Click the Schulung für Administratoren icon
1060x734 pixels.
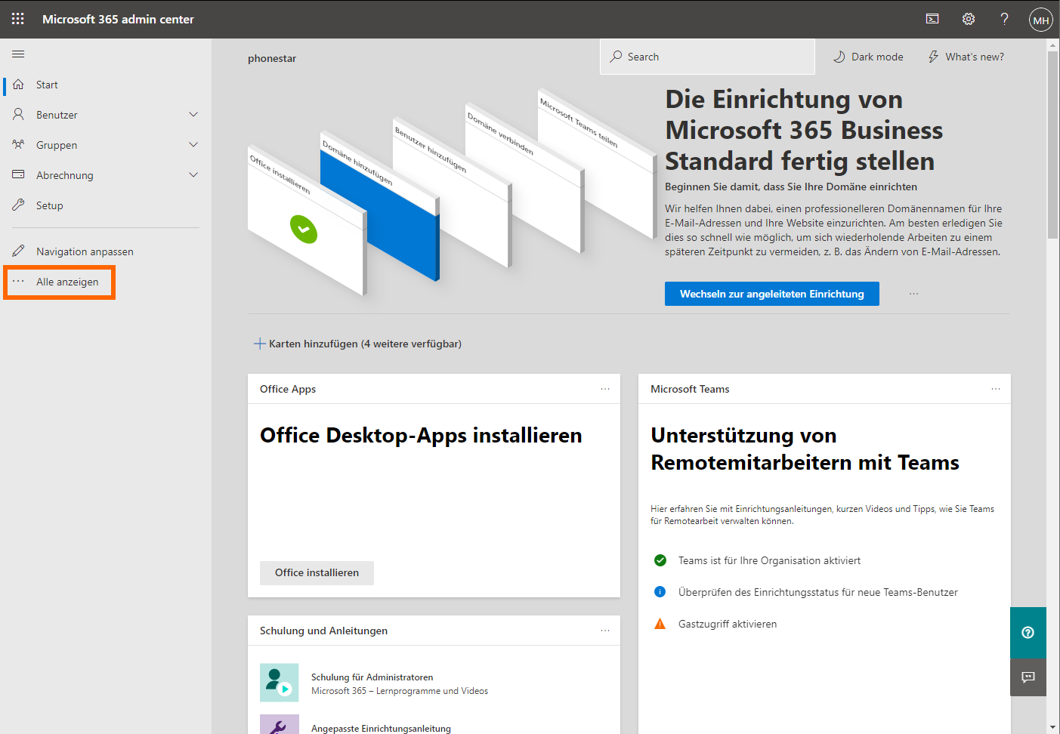point(280,683)
